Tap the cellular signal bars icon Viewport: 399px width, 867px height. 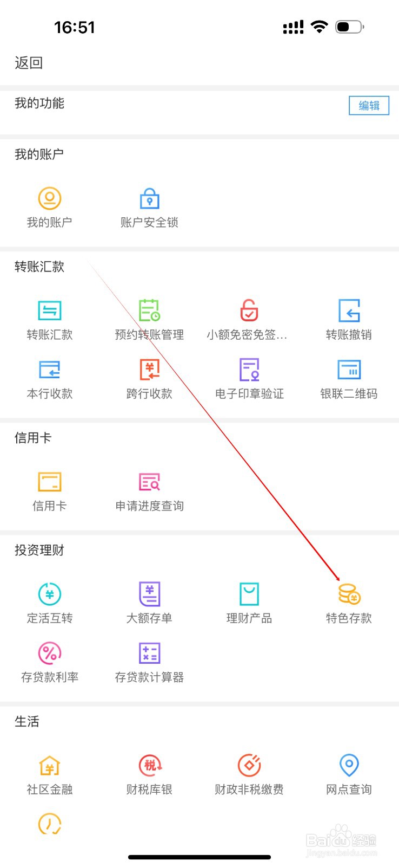coord(294,27)
